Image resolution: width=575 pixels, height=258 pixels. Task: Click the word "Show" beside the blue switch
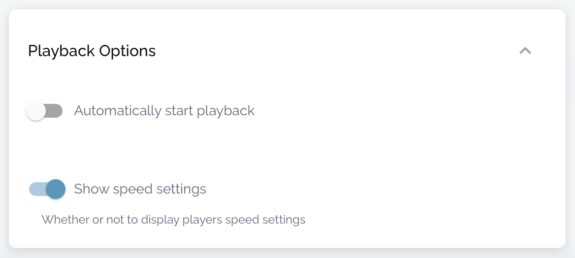pyautogui.click(x=92, y=189)
